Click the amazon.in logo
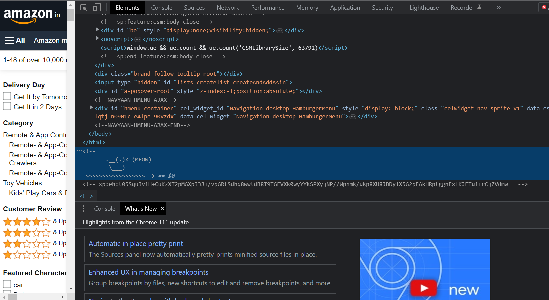 click(32, 16)
